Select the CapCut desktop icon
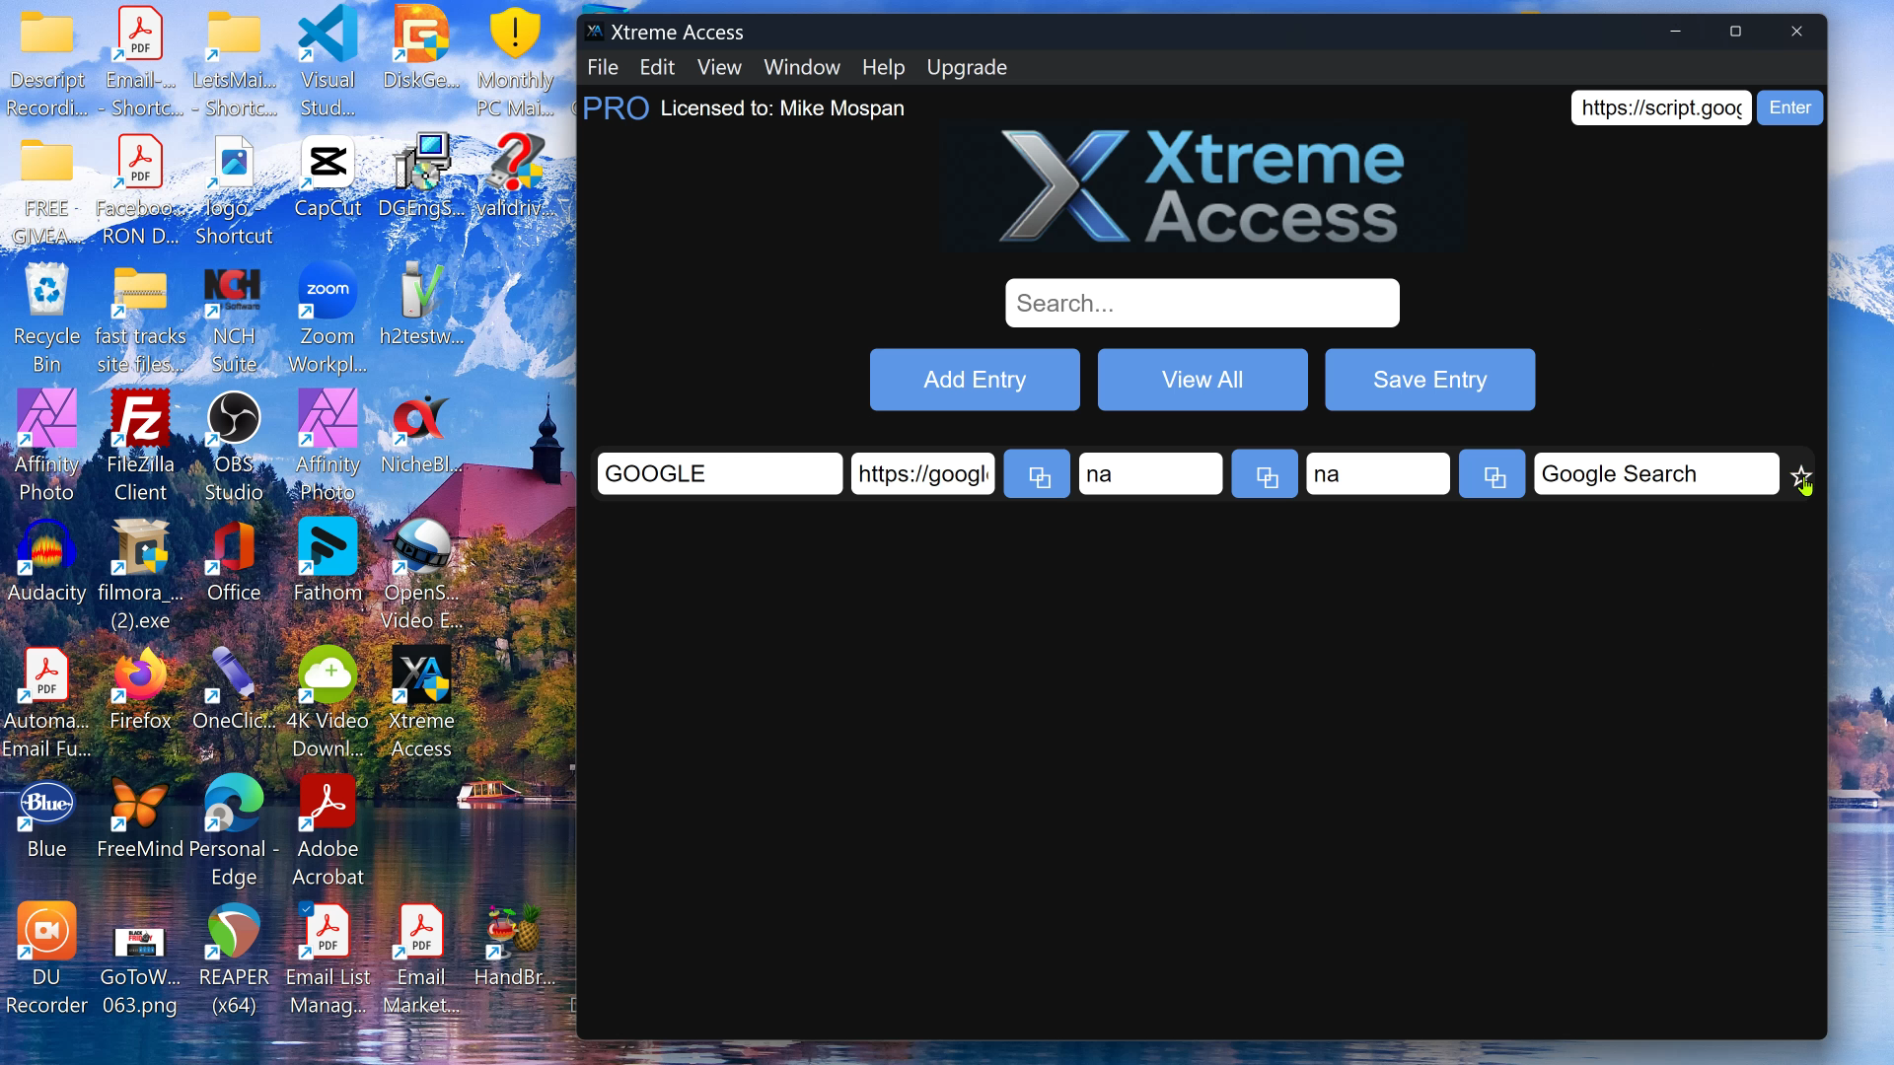The image size is (1894, 1065). pyautogui.click(x=328, y=176)
